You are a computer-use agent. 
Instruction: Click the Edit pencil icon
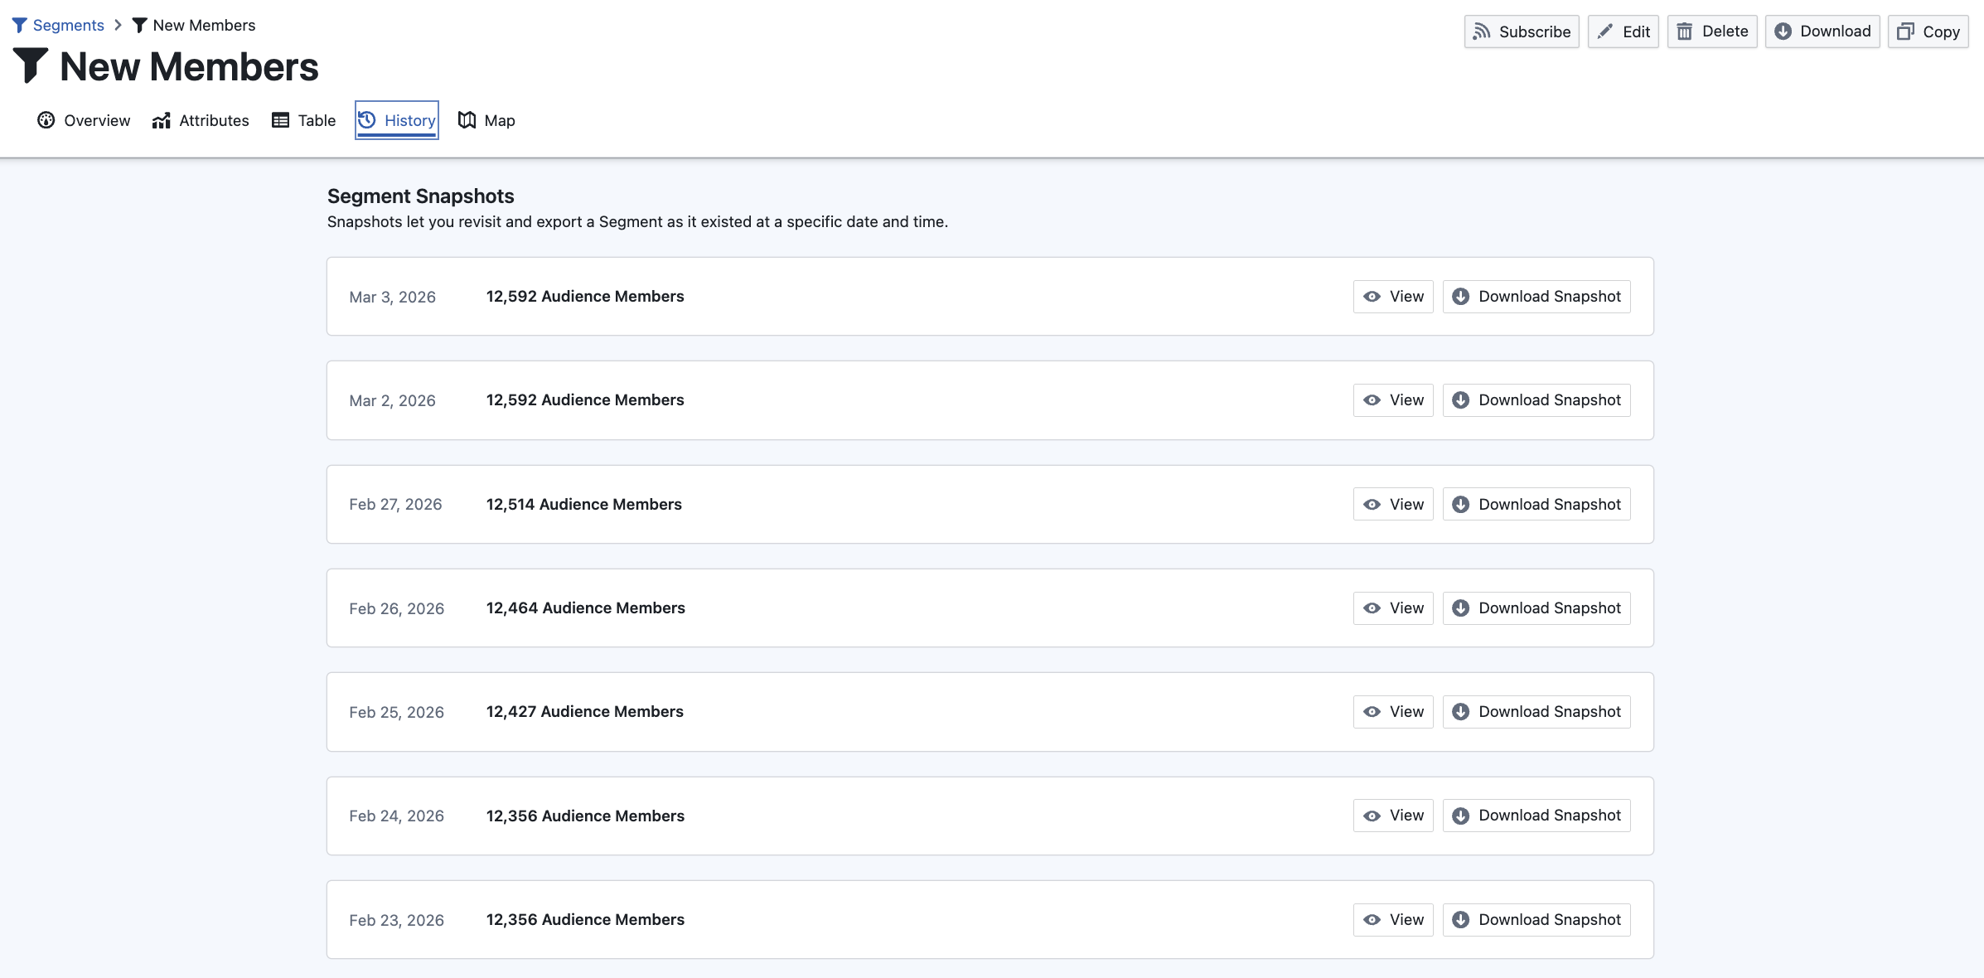pos(1605,31)
